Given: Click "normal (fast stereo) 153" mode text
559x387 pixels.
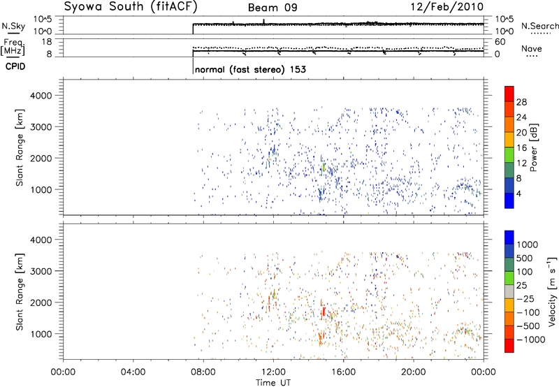Looking at the screenshot, I should point(251,69).
